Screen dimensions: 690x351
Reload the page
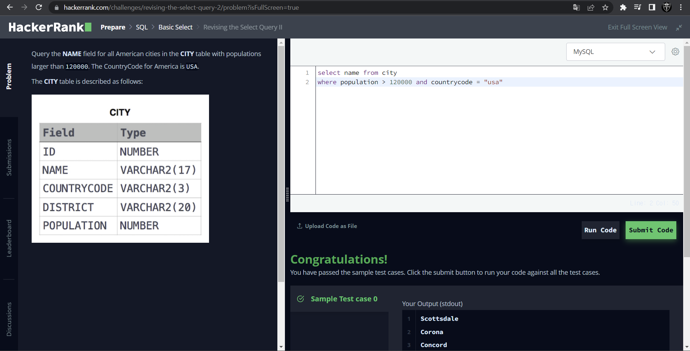[39, 7]
